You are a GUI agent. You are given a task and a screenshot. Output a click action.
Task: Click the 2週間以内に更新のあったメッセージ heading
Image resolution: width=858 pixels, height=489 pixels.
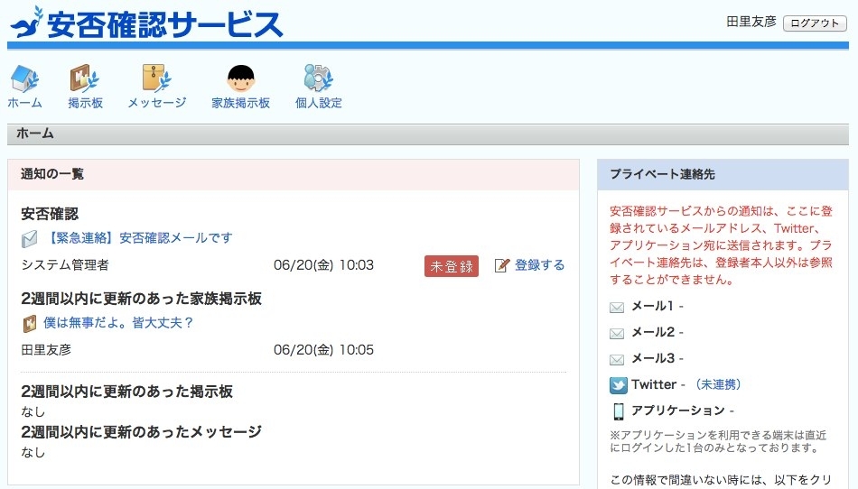point(141,431)
